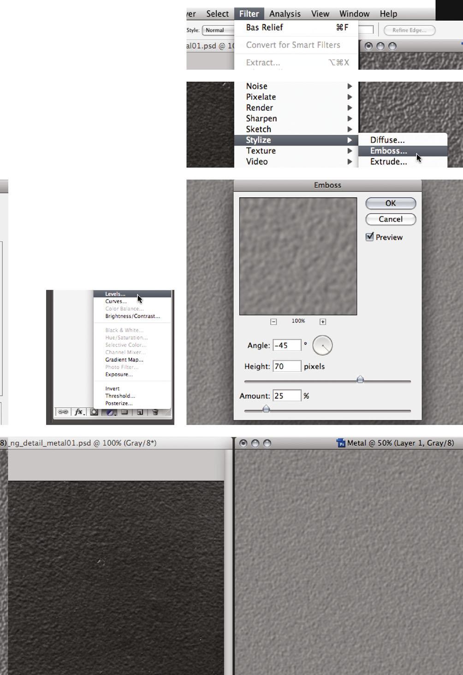Choose Curves adjustment layer
Viewport: 463px width, 675px height.
132,301
